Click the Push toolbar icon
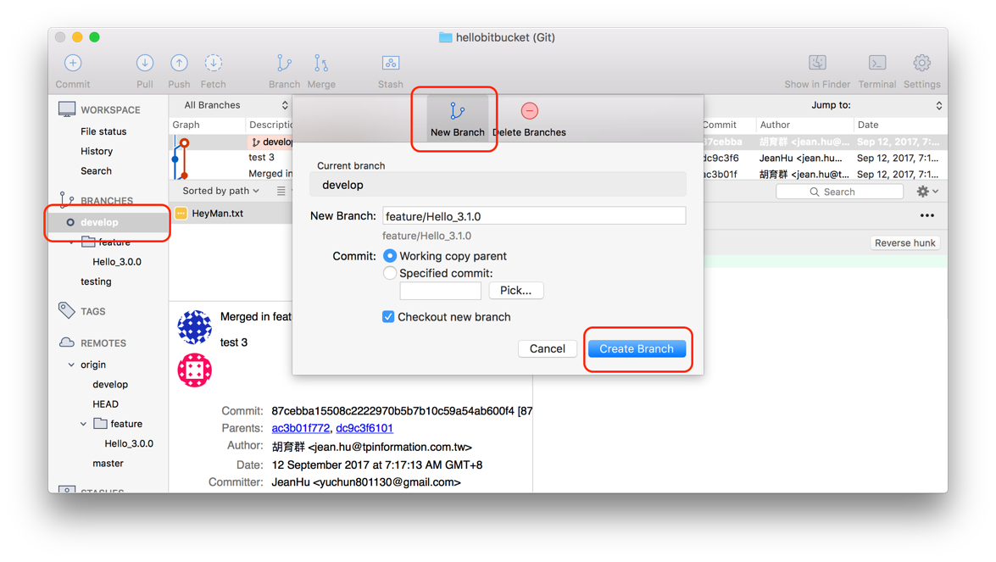The height and width of the screenshot is (562, 996). click(179, 64)
